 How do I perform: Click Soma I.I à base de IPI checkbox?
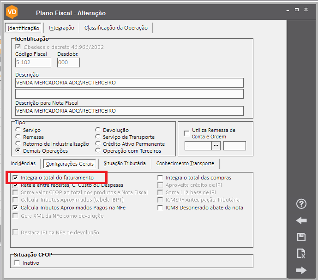160,192
